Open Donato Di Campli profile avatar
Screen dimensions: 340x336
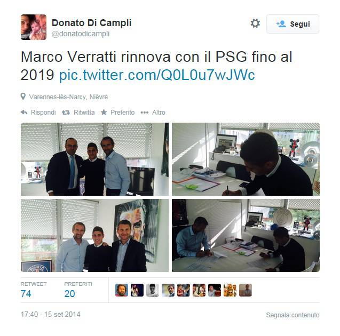(x=34, y=27)
